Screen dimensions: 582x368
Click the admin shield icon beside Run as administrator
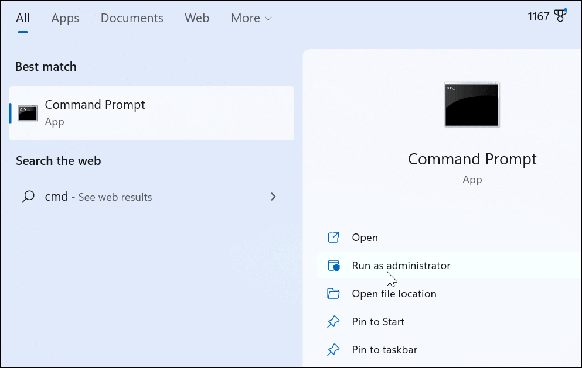(x=333, y=265)
